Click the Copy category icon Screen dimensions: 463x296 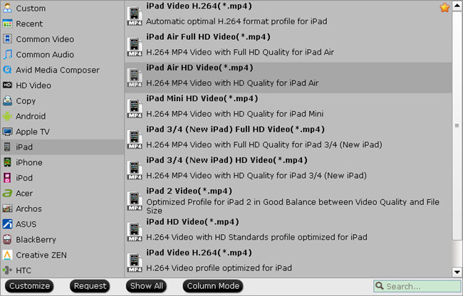[7, 100]
